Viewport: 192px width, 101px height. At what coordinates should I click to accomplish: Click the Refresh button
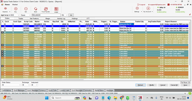(141, 85)
